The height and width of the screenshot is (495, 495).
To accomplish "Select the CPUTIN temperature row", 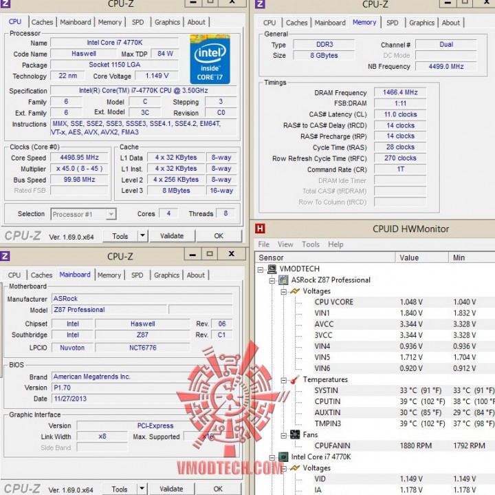I will pos(404,401).
